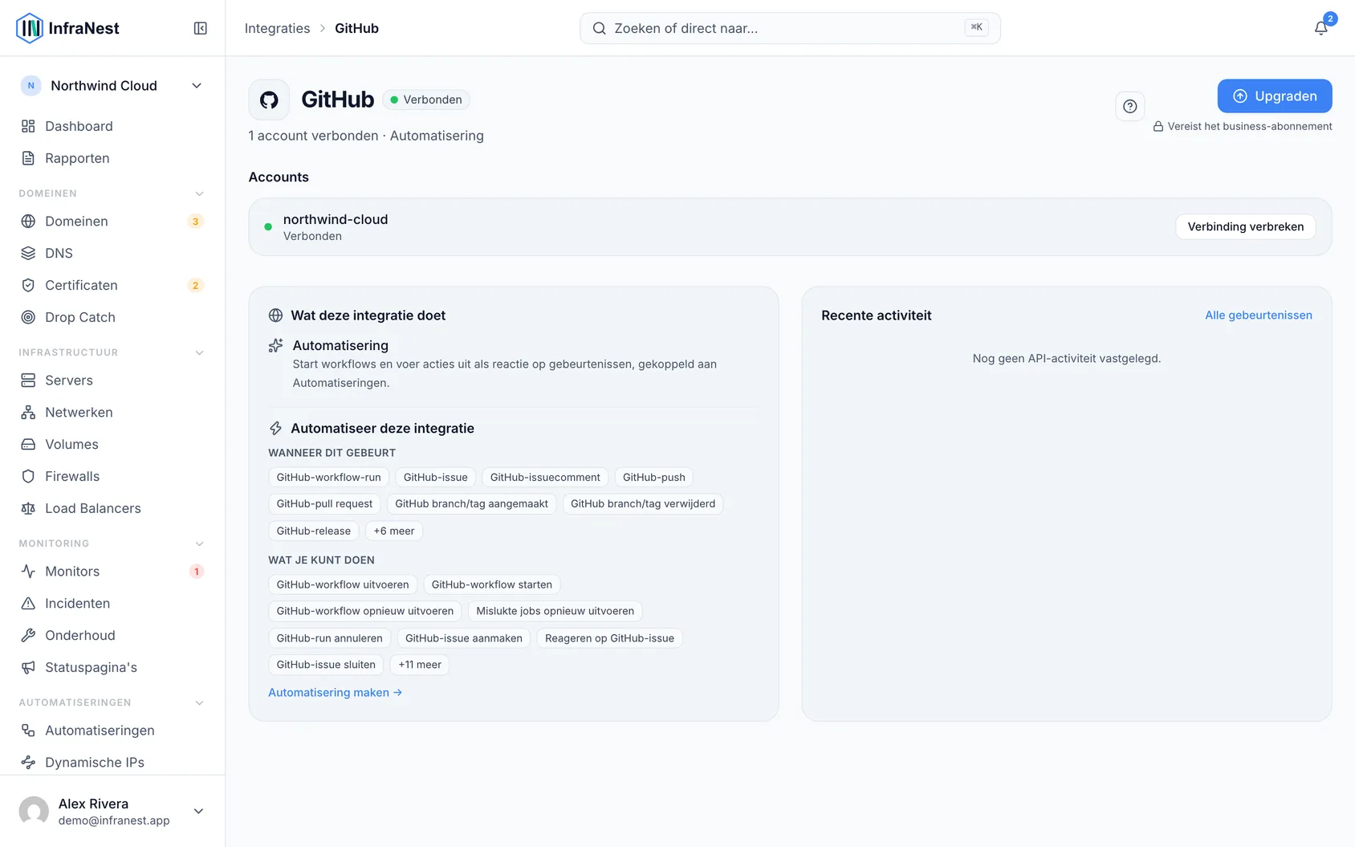This screenshot has width=1355, height=847.
Task: Click the Monitors pulse icon
Action: pyautogui.click(x=28, y=571)
